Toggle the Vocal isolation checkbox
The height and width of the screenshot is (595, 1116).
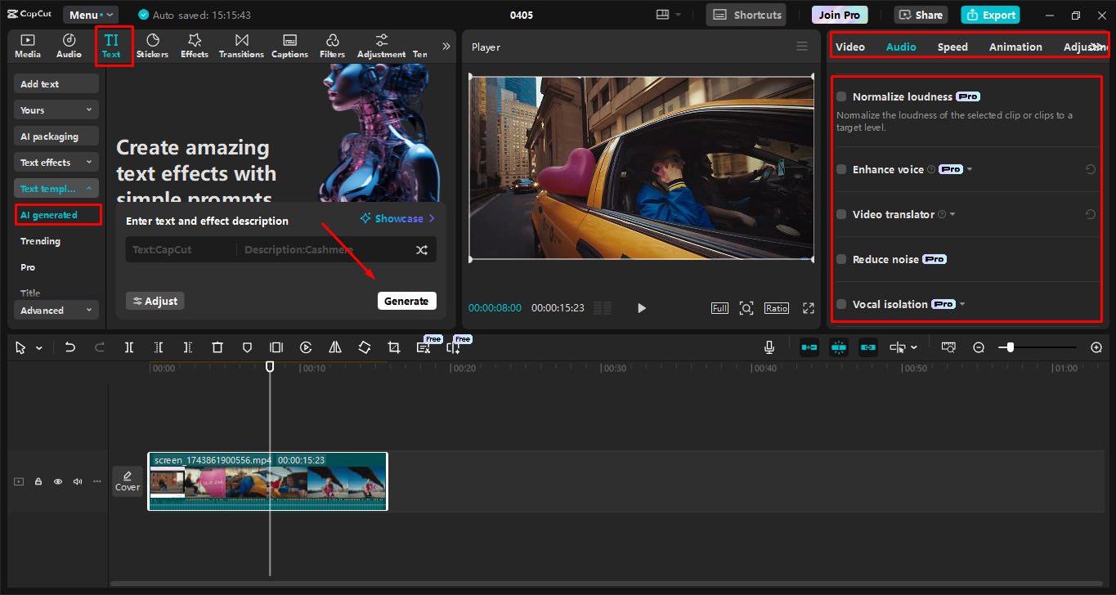point(840,304)
